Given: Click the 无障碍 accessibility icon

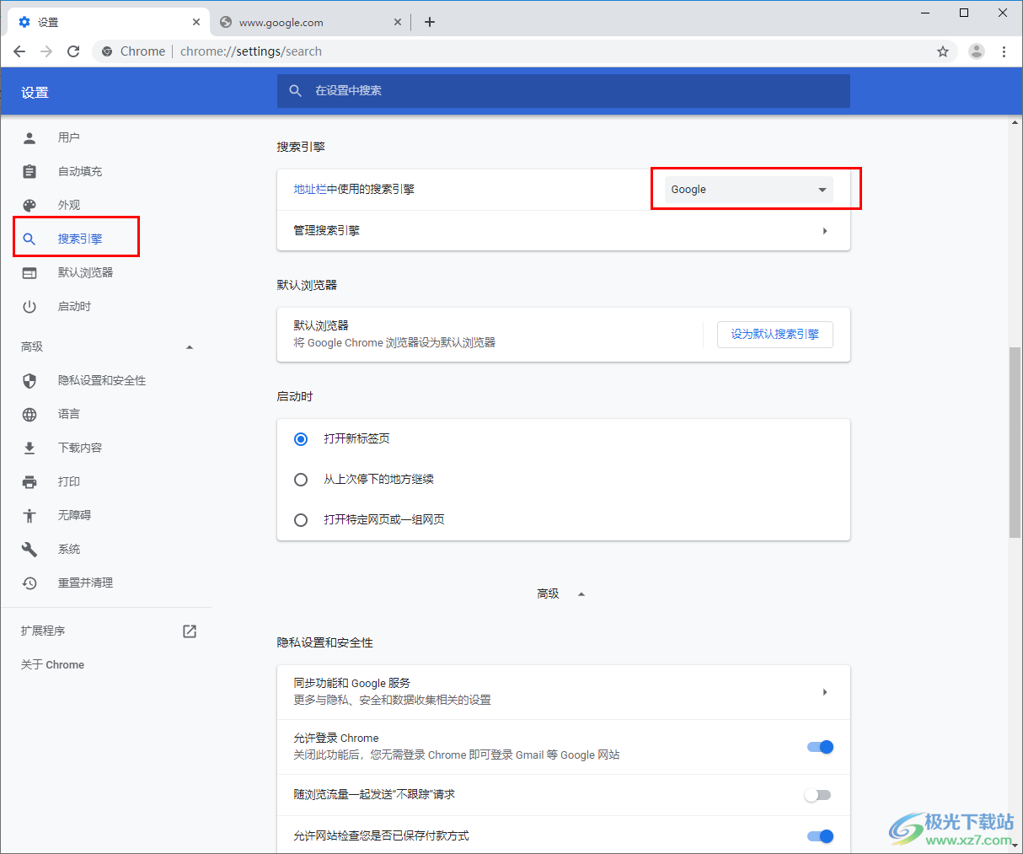Looking at the screenshot, I should pyautogui.click(x=29, y=515).
